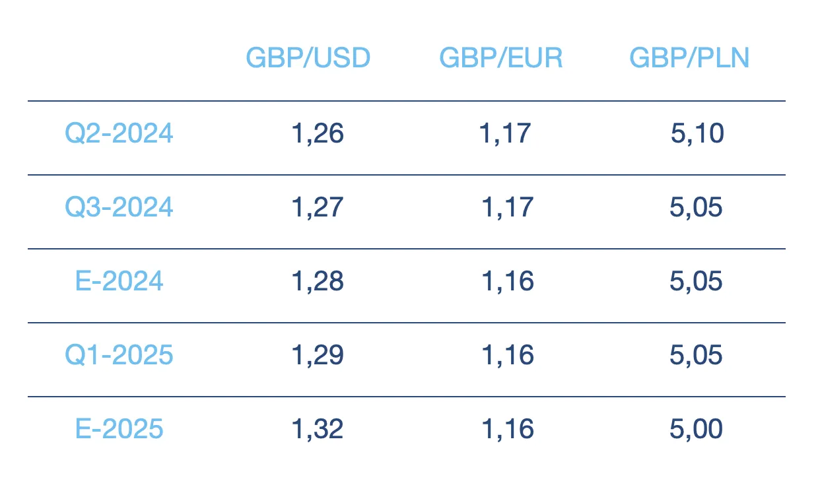Click the 1,28 GBP/USD value
The width and height of the screenshot is (820, 495).
tap(318, 282)
